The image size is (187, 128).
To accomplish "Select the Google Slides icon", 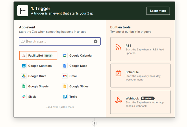I will pyautogui.click(x=65, y=86).
